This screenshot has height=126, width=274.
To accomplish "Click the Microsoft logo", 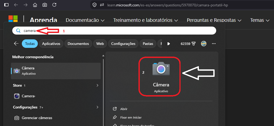I will (x=13, y=19).
